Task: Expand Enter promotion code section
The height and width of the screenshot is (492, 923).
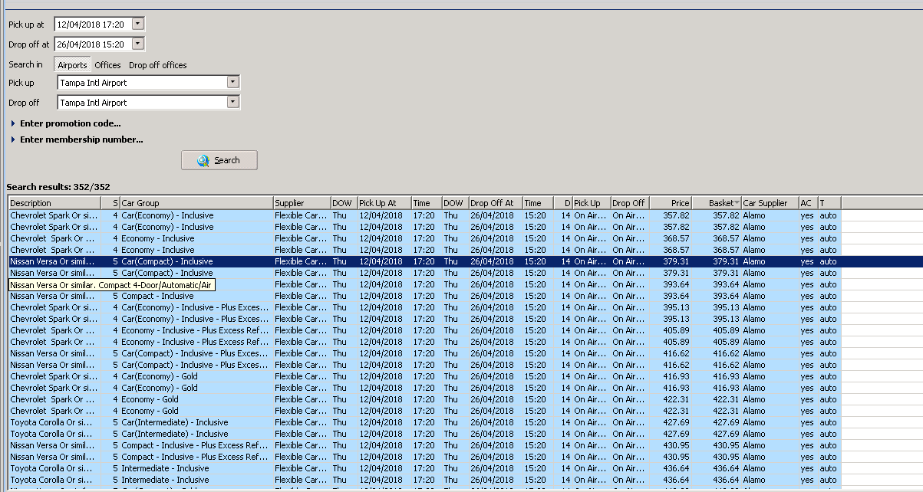Action: click(71, 123)
